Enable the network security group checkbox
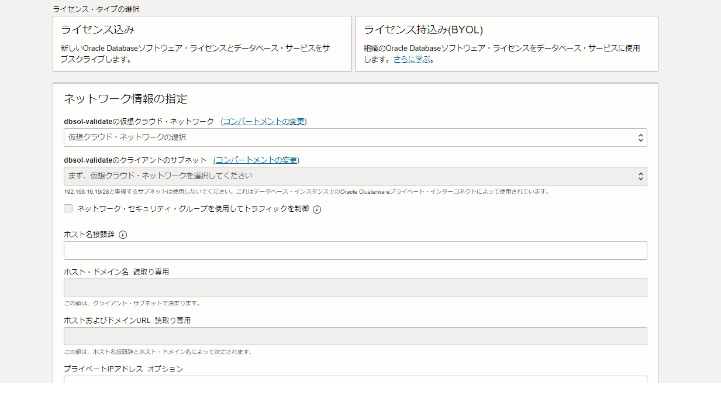 (x=68, y=209)
